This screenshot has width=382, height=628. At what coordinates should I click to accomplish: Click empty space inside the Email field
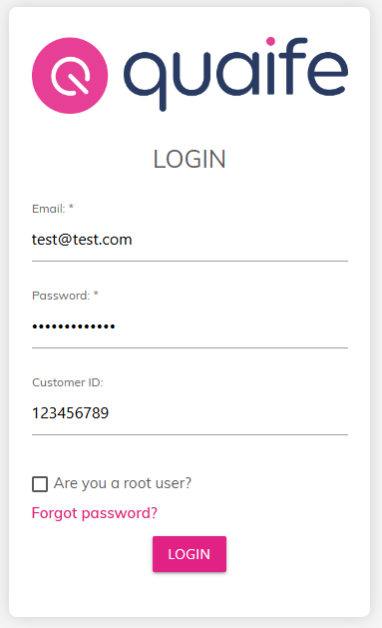[240, 240]
